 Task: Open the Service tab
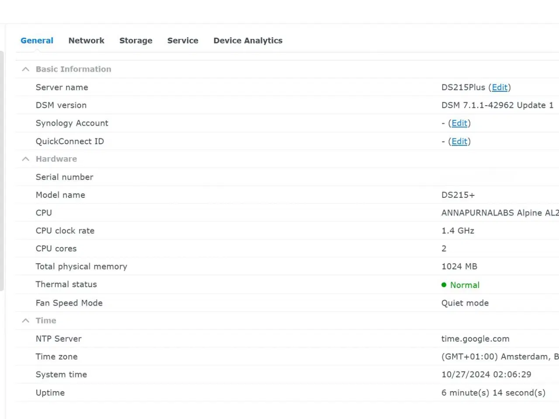coord(183,41)
